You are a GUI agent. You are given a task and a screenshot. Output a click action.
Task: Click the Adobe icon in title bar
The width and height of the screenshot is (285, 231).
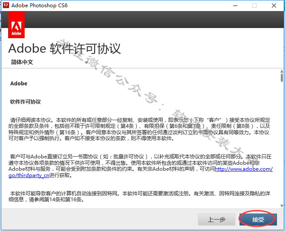tap(6, 5)
